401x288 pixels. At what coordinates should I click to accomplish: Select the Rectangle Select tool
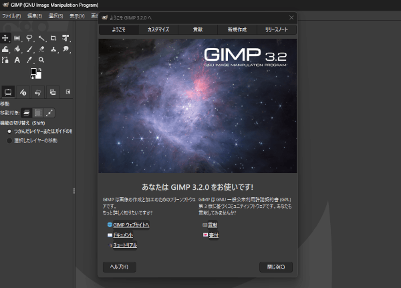click(17, 38)
